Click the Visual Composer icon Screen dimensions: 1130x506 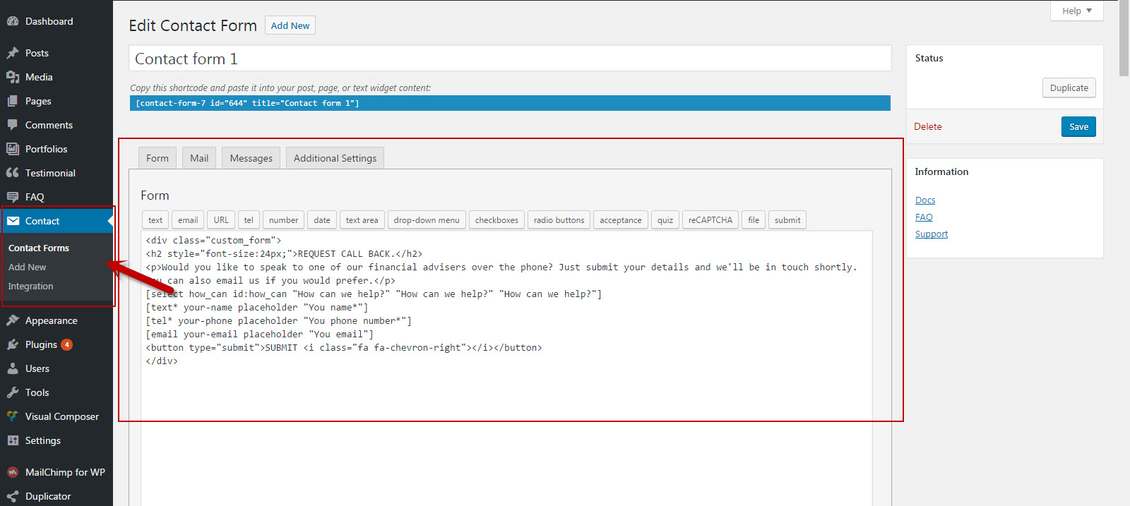(13, 416)
